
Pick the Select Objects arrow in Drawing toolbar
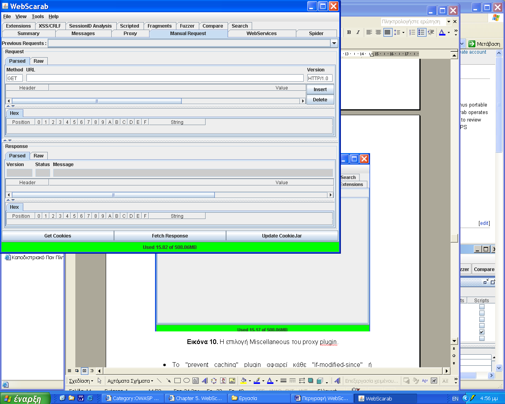pyautogui.click(x=99, y=381)
